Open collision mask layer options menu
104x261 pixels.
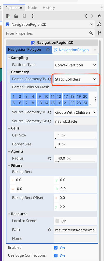coord(95,100)
